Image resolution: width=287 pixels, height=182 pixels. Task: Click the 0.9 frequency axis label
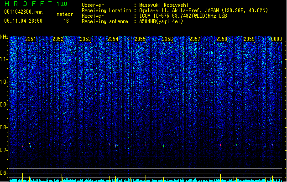pos(4,105)
